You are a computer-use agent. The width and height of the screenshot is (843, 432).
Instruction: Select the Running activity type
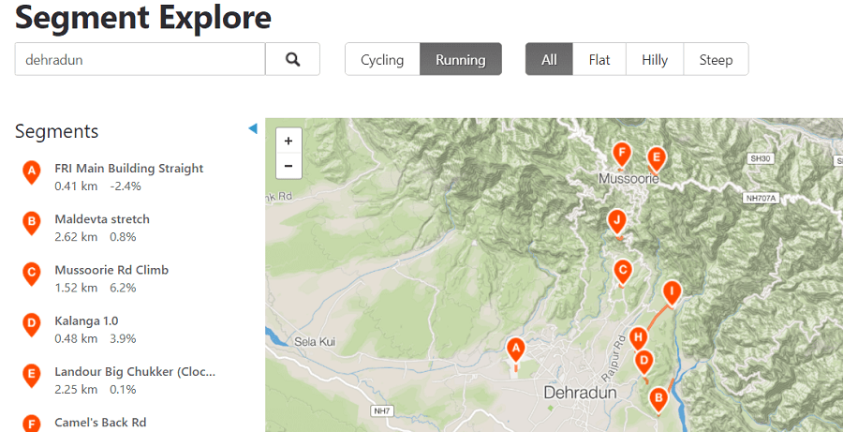point(461,59)
